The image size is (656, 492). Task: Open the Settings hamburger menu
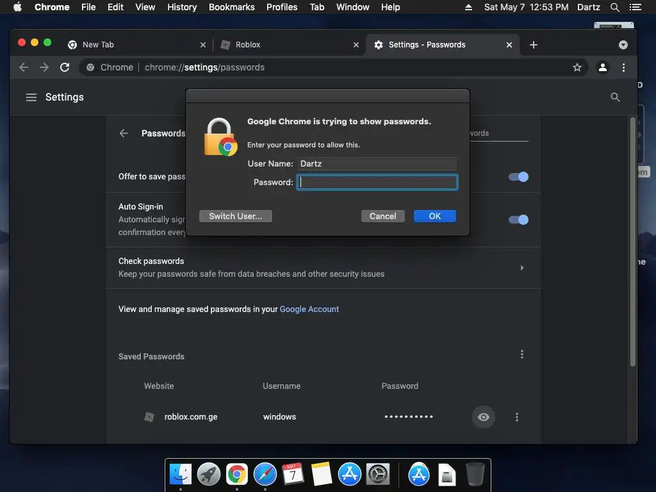coord(31,97)
